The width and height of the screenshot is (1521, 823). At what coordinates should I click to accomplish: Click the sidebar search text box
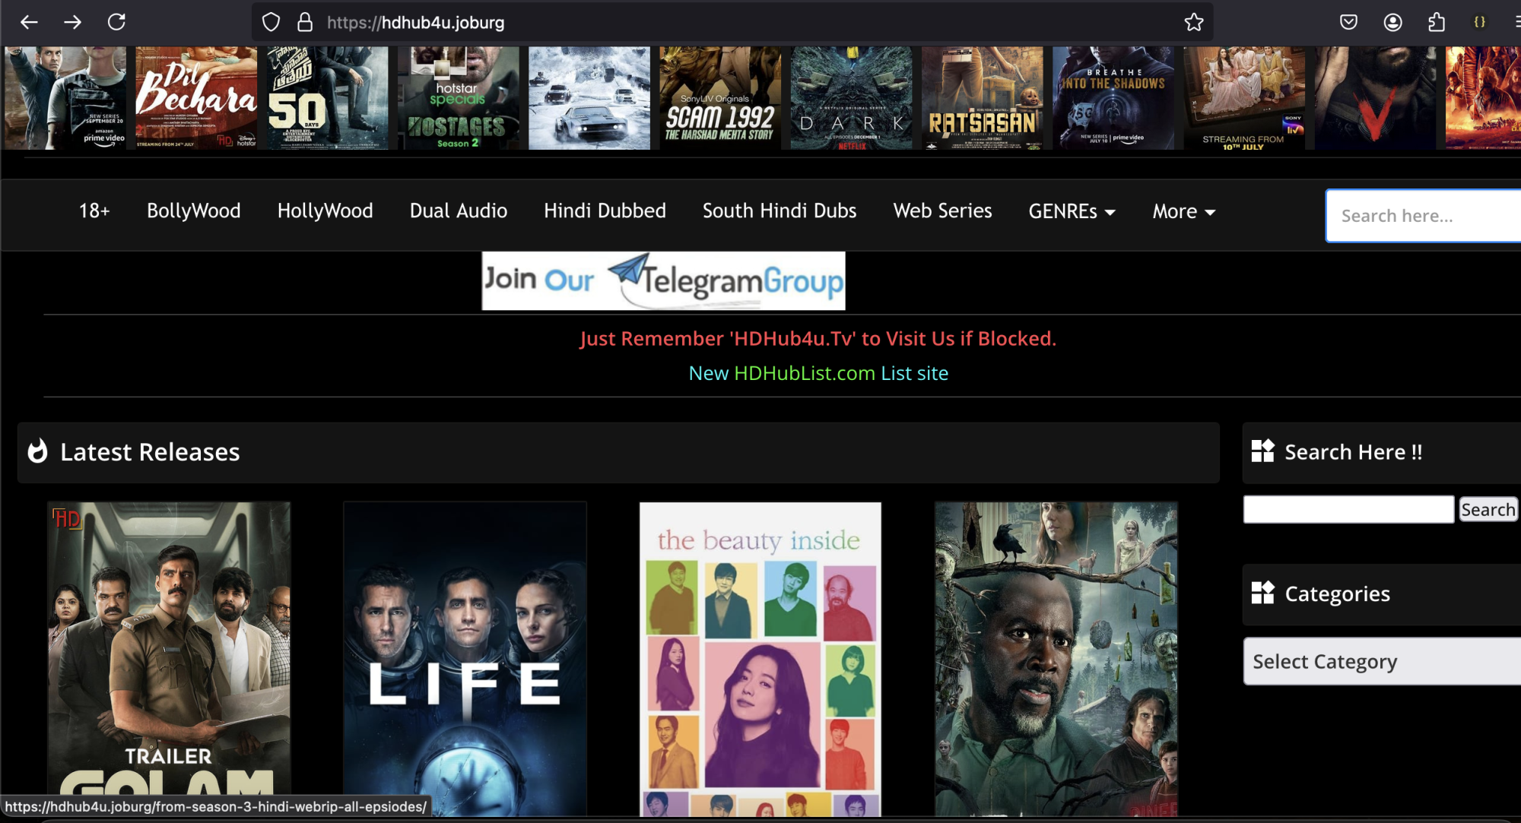click(1348, 509)
